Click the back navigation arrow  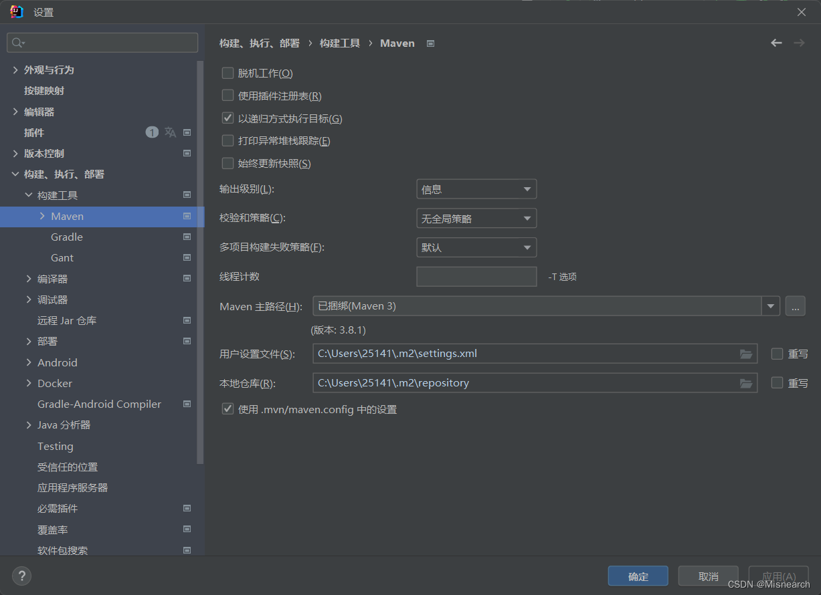click(x=776, y=43)
